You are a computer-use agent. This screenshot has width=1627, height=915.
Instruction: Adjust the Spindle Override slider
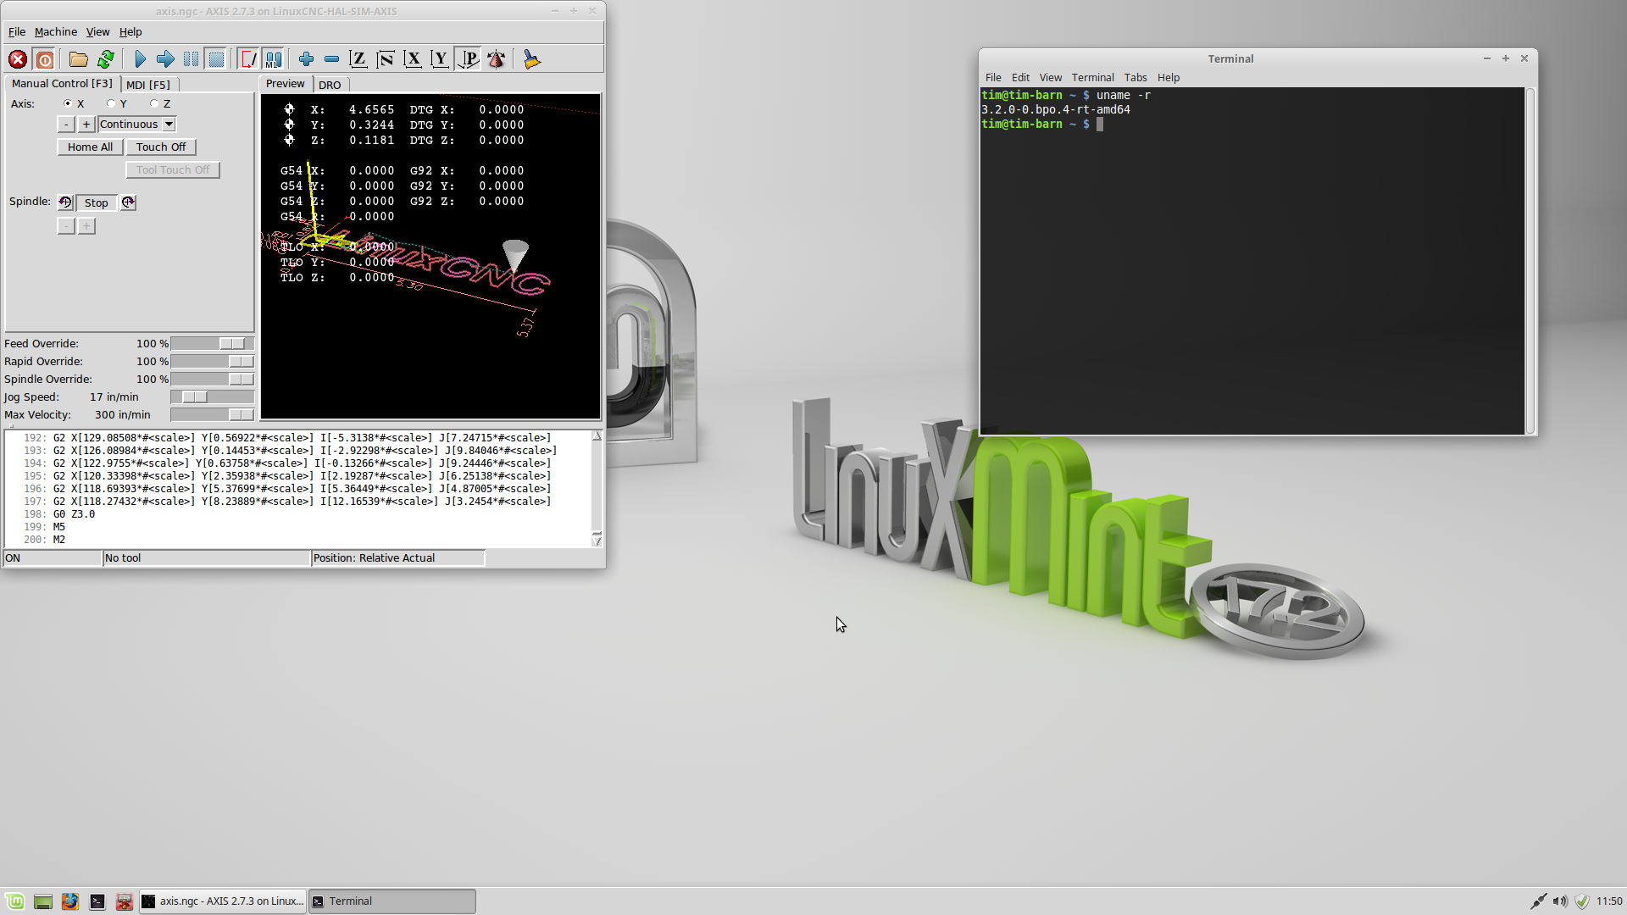(213, 380)
